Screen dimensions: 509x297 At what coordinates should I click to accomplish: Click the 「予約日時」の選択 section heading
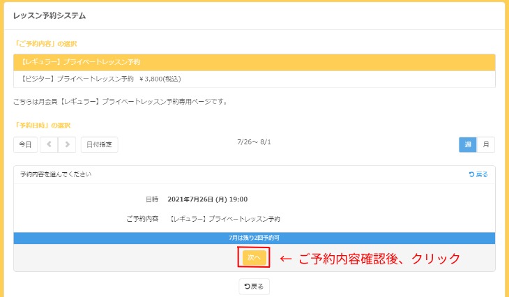click(42, 125)
